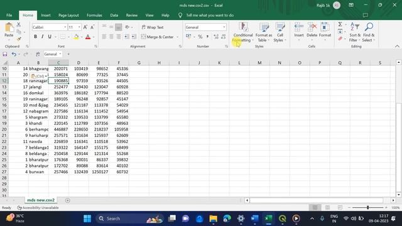Image resolution: width=402 pixels, height=226 pixels.
Task: Click the Insert cells icon
Action: pos(299,26)
